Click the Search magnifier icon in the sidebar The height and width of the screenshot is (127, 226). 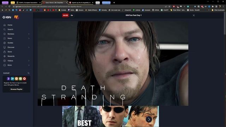5,29
